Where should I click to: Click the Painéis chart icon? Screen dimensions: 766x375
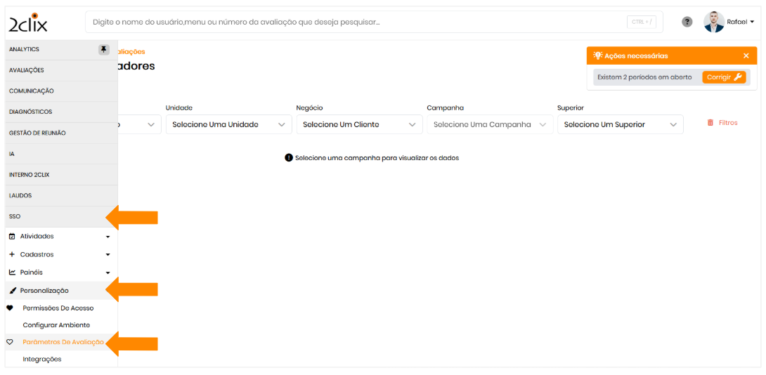pyautogui.click(x=12, y=272)
